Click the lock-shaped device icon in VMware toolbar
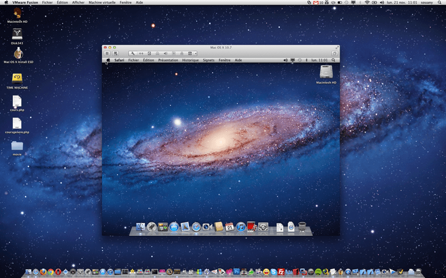Image resolution: width=446 pixels, height=278 pixels. [182, 53]
